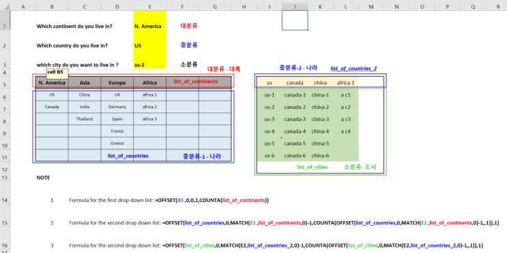
Task: Click the US cell under N. America
Action: pyautogui.click(x=52, y=95)
